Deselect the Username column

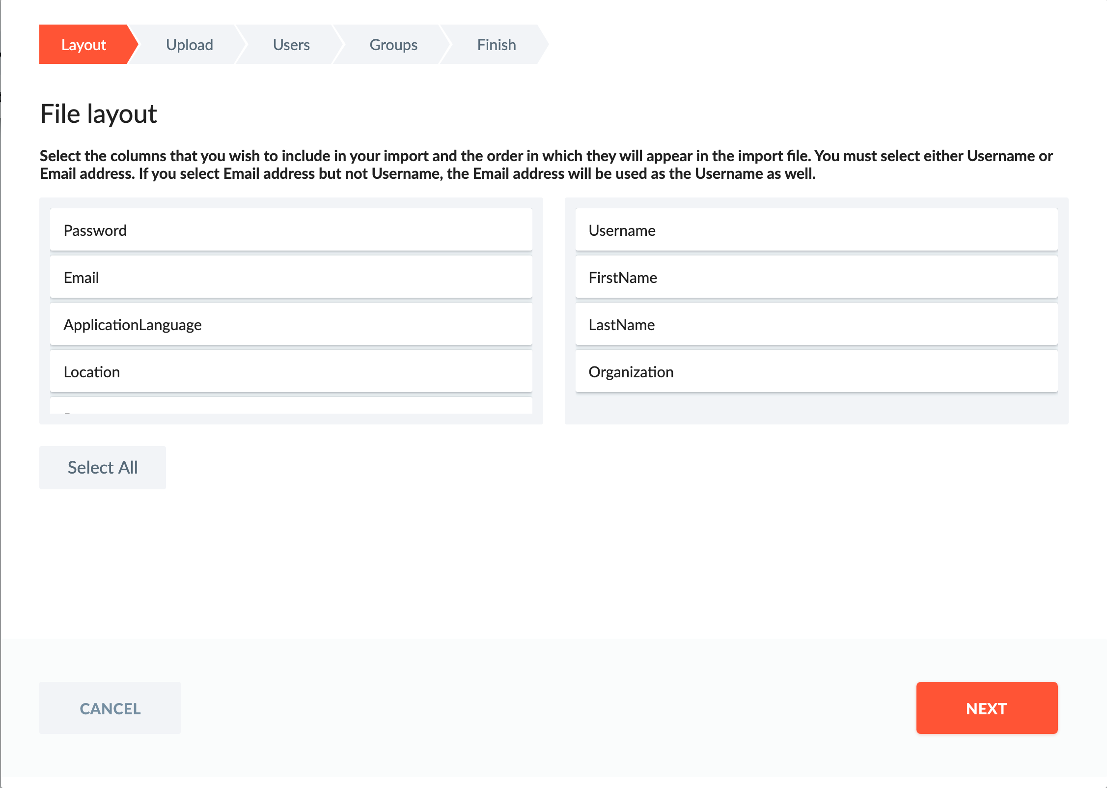click(816, 229)
